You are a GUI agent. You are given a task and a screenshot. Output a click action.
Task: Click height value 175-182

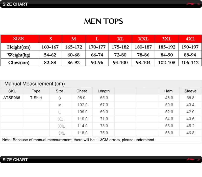(x=120, y=47)
